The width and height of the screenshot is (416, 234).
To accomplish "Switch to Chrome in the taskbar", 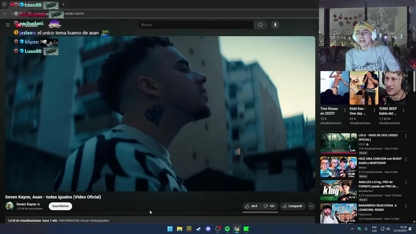I will coord(237,229).
